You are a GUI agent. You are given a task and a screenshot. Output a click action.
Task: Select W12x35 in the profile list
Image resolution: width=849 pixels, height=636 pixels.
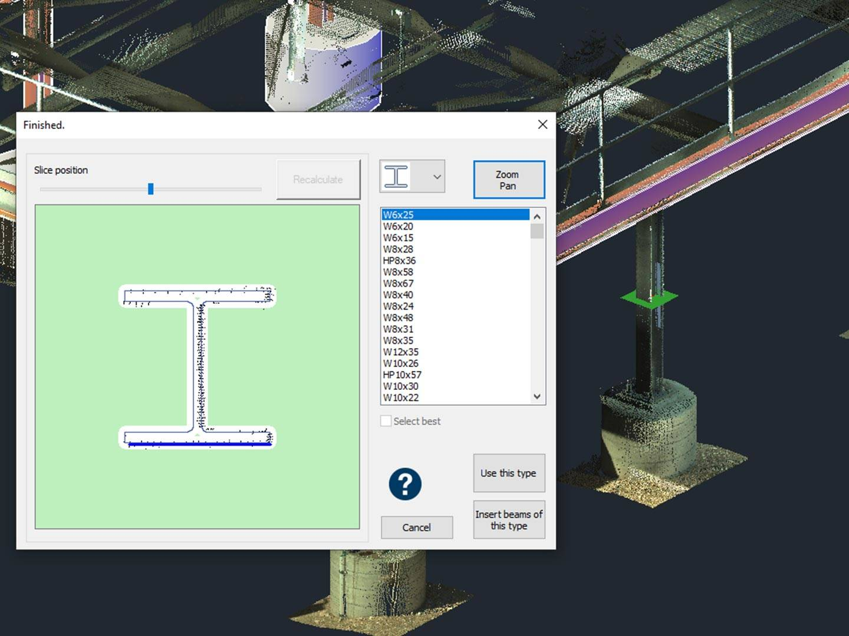[x=456, y=352]
